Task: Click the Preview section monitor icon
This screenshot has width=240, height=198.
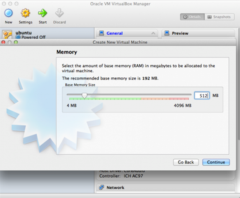Action: [x=167, y=33]
